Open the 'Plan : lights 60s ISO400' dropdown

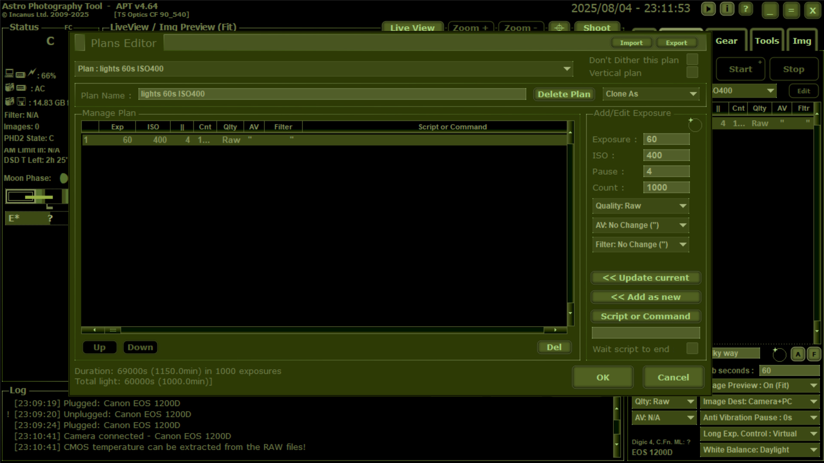click(324, 69)
